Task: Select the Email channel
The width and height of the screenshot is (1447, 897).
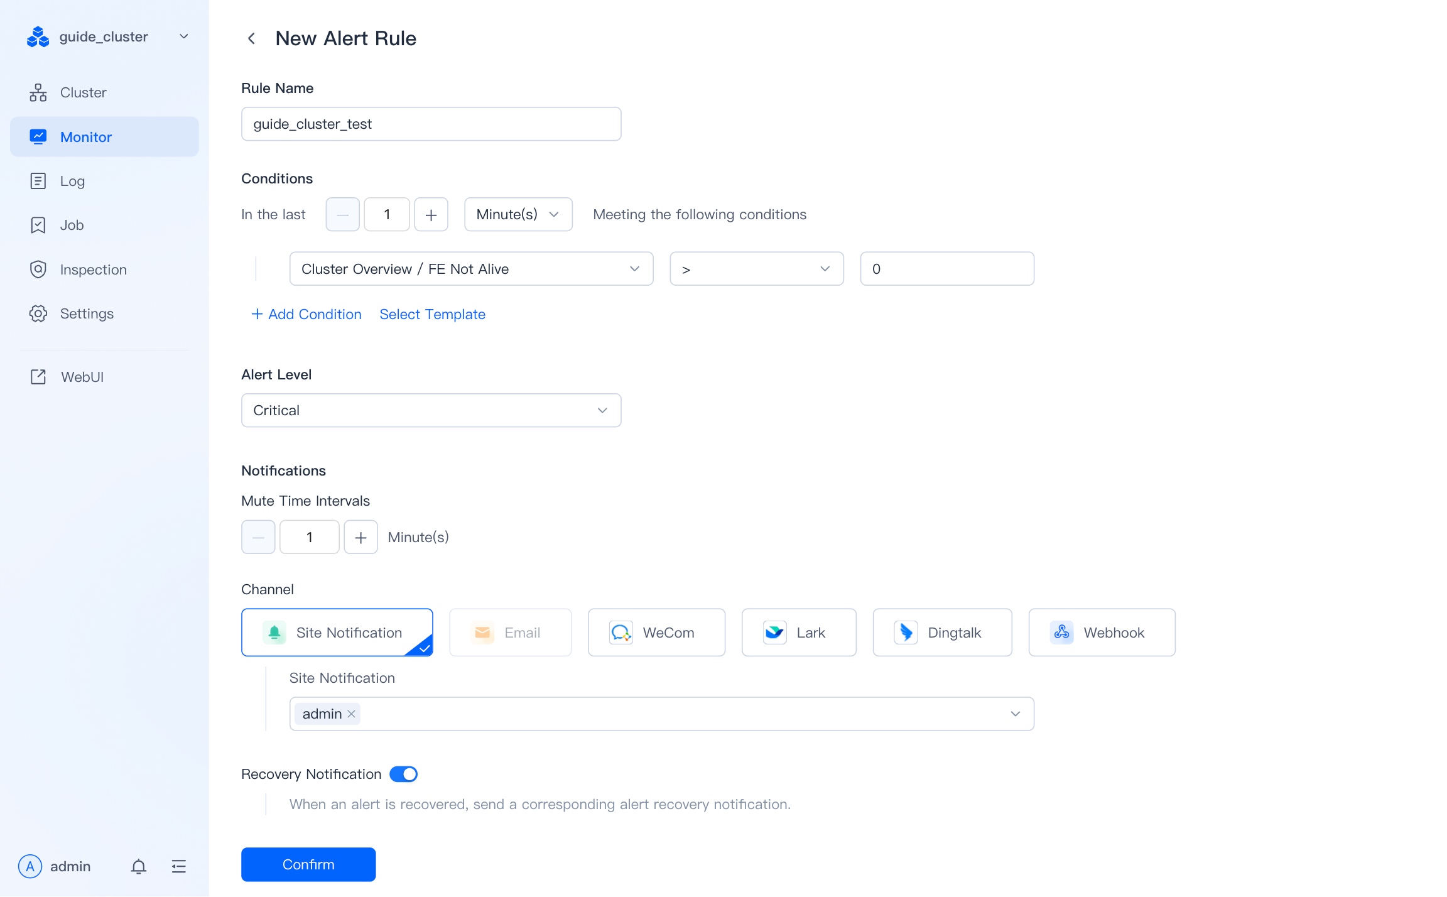Action: click(x=510, y=633)
